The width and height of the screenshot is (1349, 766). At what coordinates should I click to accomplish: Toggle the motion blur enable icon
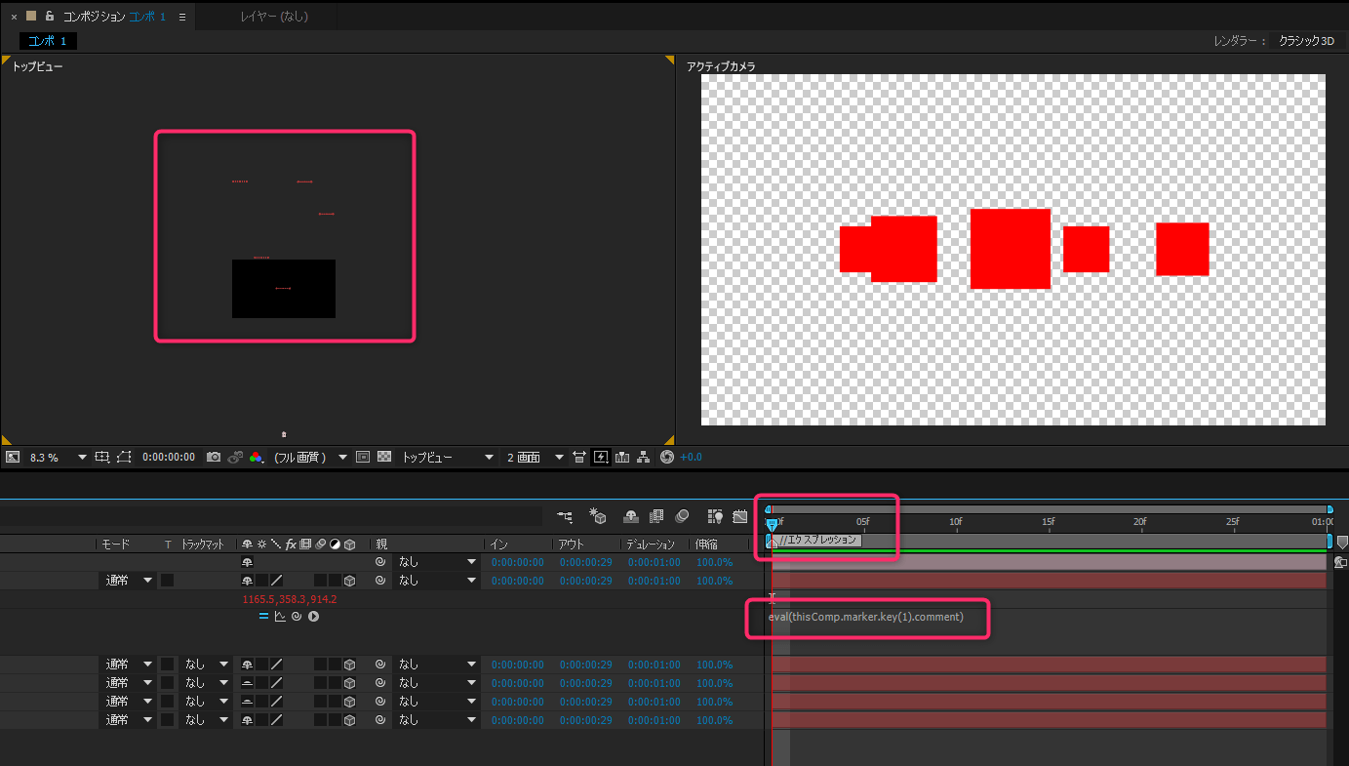coord(683,516)
